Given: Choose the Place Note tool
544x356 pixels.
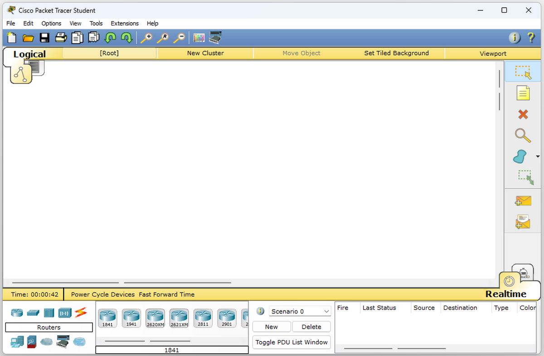Looking at the screenshot, I should coord(523,93).
